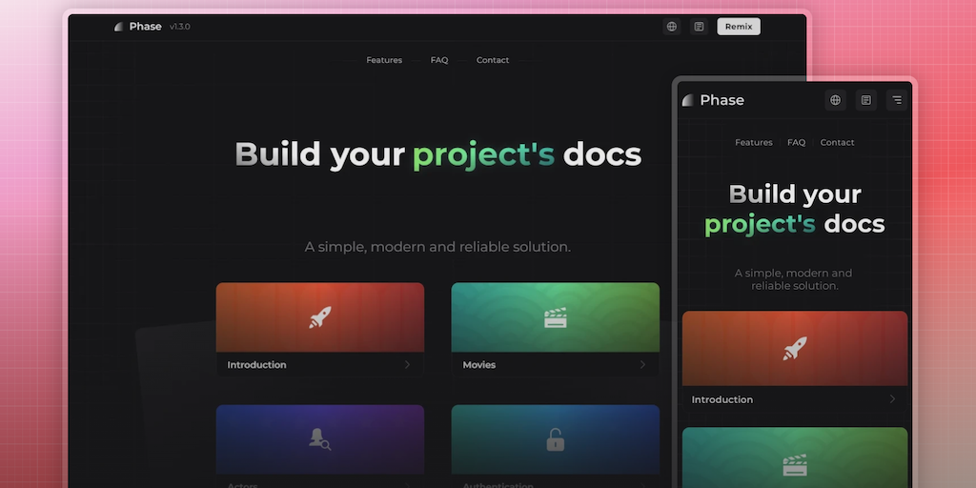Open Features link in mobile navigation
Viewport: 976px width, 488px height.
754,143
